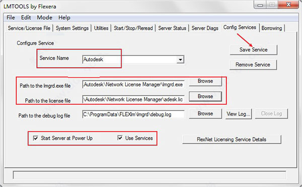Click the Path to the lmgrd.exe file label
This screenshot has width=302, height=187.
click(x=45, y=86)
